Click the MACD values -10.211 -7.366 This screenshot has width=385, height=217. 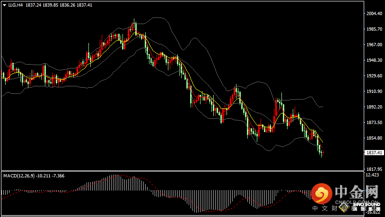tap(50, 176)
